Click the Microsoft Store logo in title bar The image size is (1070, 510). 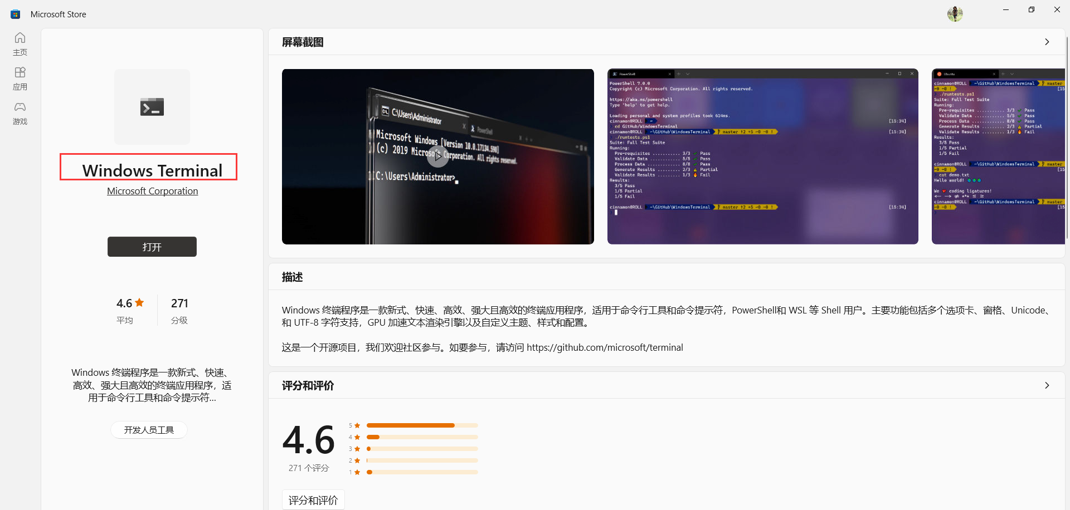(x=15, y=13)
